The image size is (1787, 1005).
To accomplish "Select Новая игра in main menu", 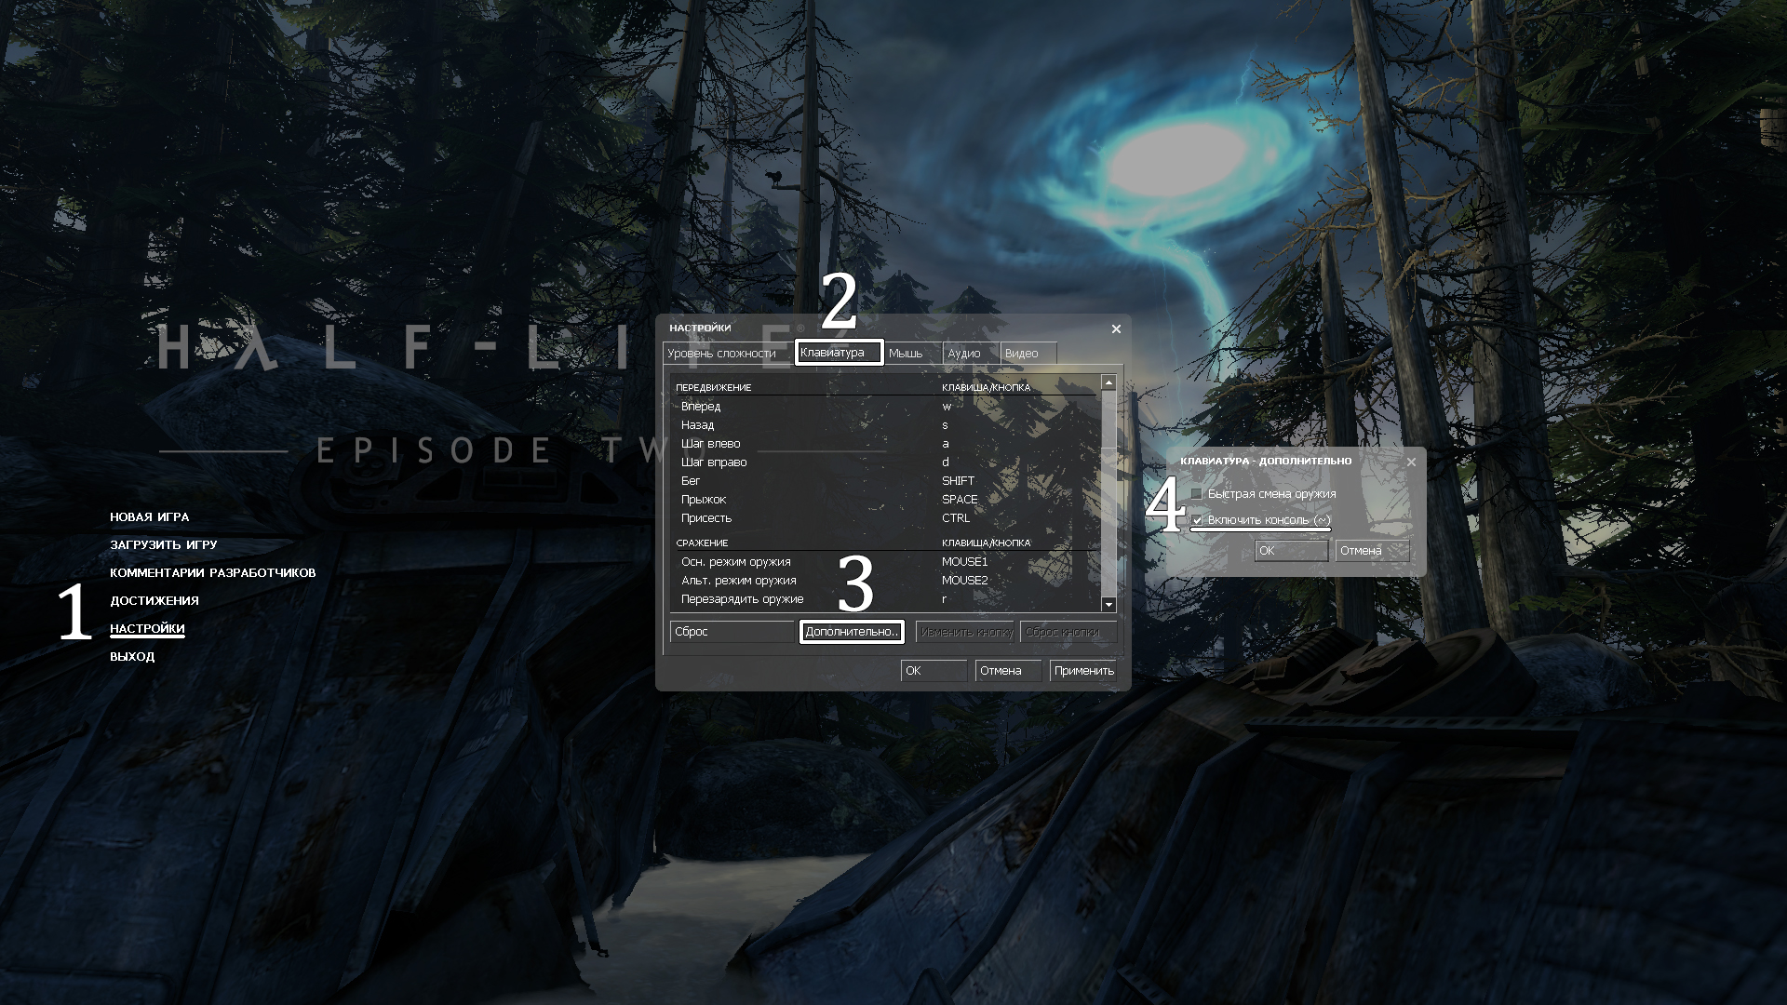I will click(149, 517).
